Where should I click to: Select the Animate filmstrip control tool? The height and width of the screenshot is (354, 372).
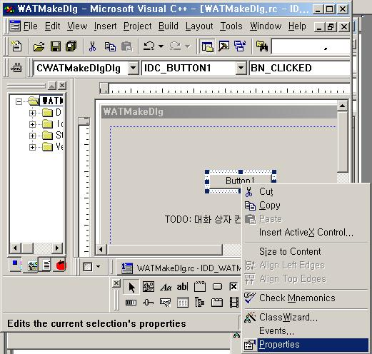tap(233, 303)
